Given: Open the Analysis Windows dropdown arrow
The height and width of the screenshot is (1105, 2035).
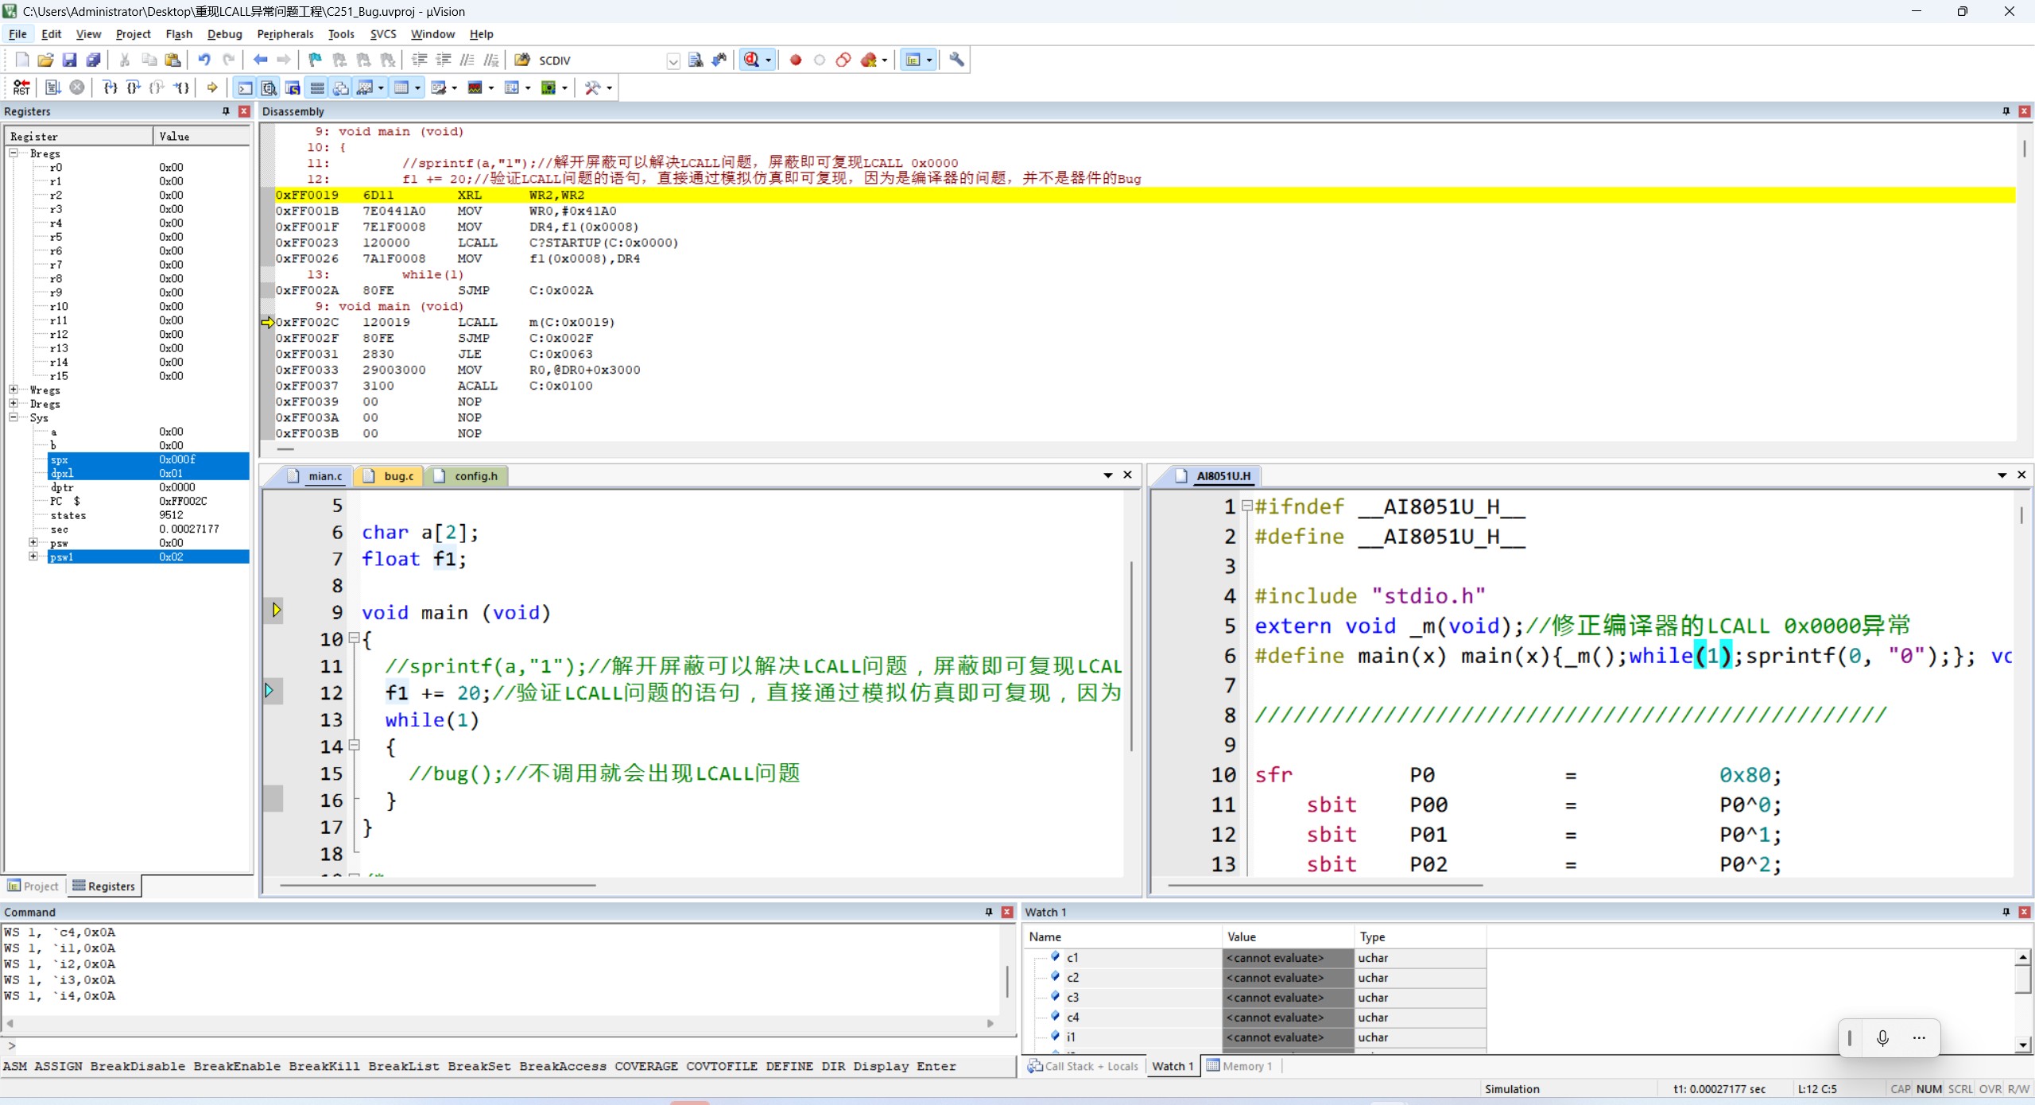Looking at the screenshot, I should (491, 88).
